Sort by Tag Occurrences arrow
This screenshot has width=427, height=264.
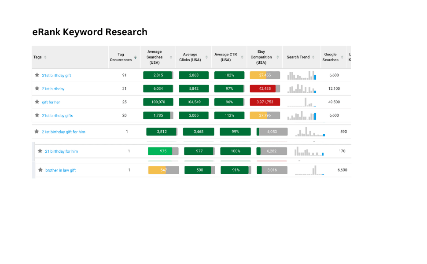135,58
